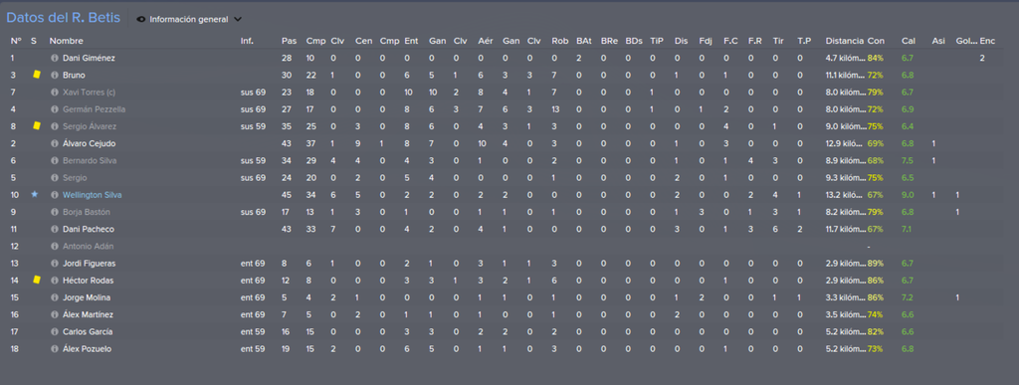This screenshot has width=1019, height=385.
Task: Click Bernardo Silva's 7.5 rating
Action: tap(908, 161)
